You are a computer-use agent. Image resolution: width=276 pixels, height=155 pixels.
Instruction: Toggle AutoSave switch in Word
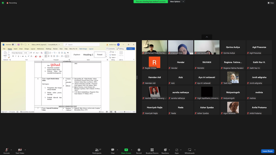pyautogui.click(x=14, y=45)
